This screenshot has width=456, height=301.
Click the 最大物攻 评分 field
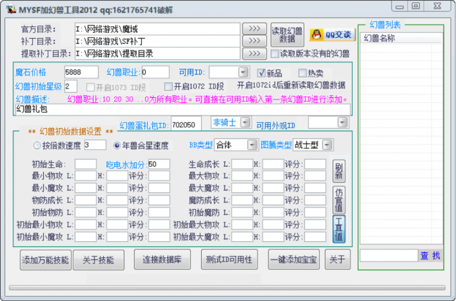click(x=315, y=176)
